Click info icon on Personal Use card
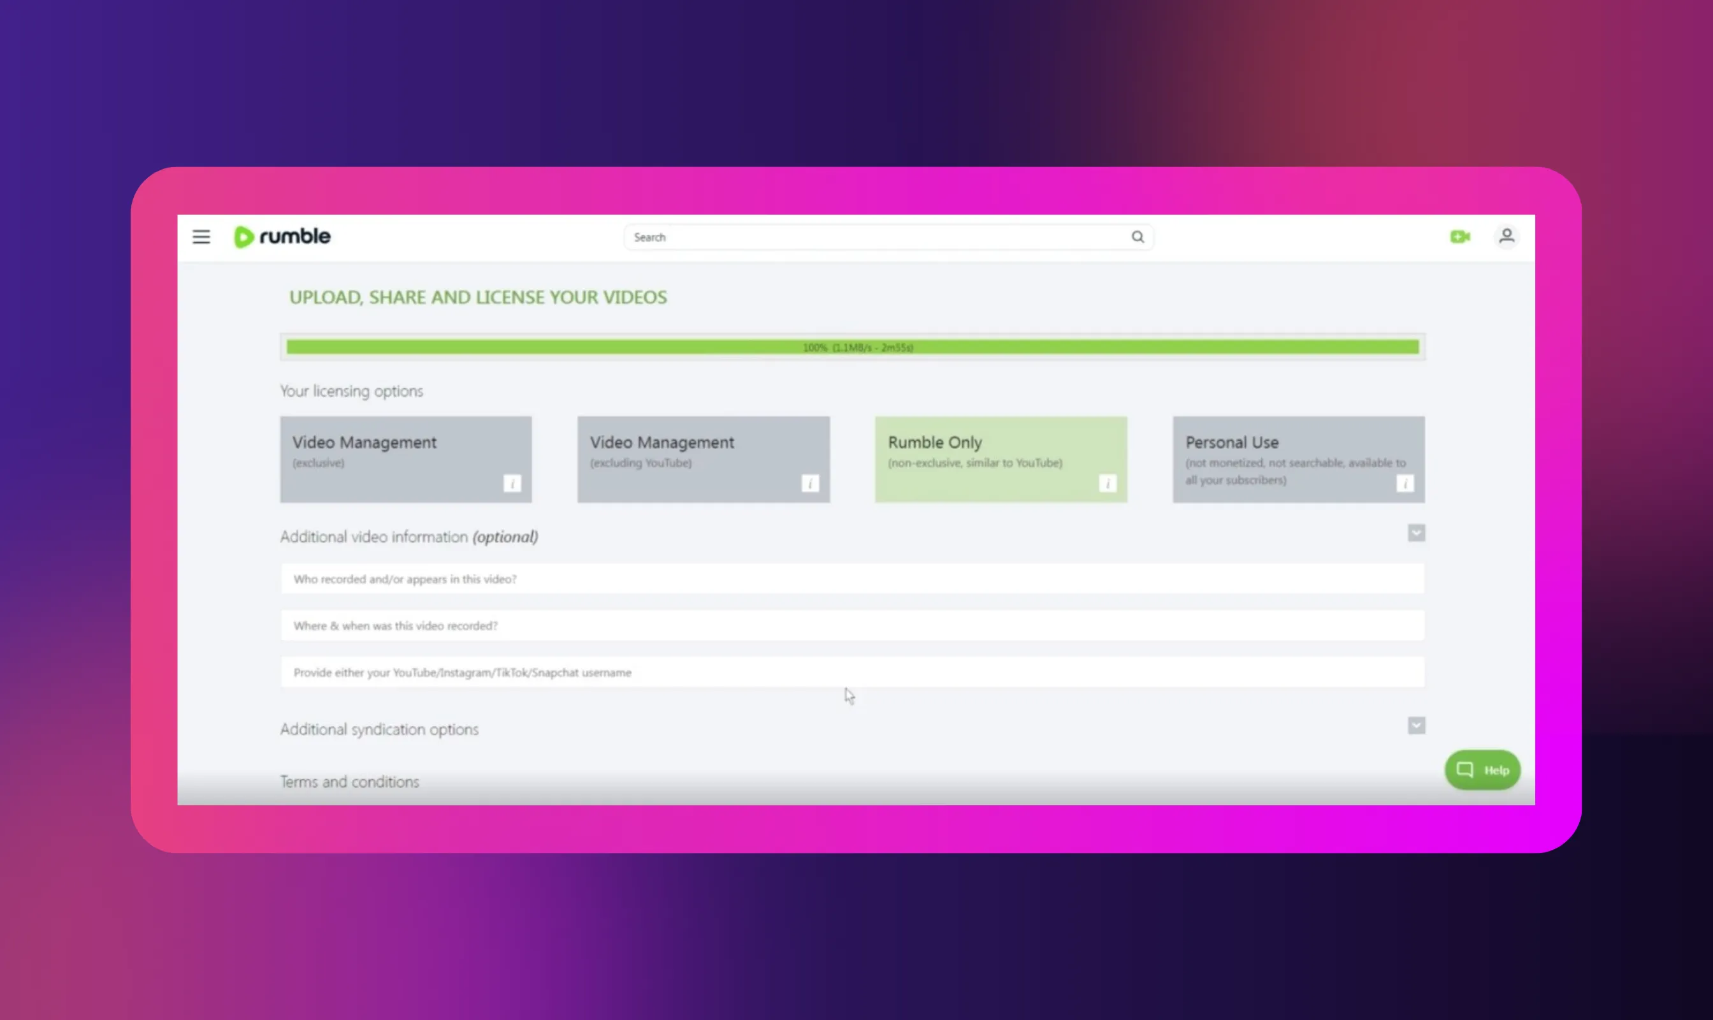Screen dimensions: 1713x1020 click(1405, 483)
